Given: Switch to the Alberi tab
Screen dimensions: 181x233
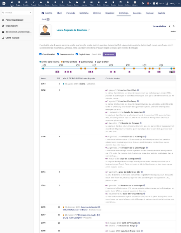Looking at the screenshot, I should (59, 13).
